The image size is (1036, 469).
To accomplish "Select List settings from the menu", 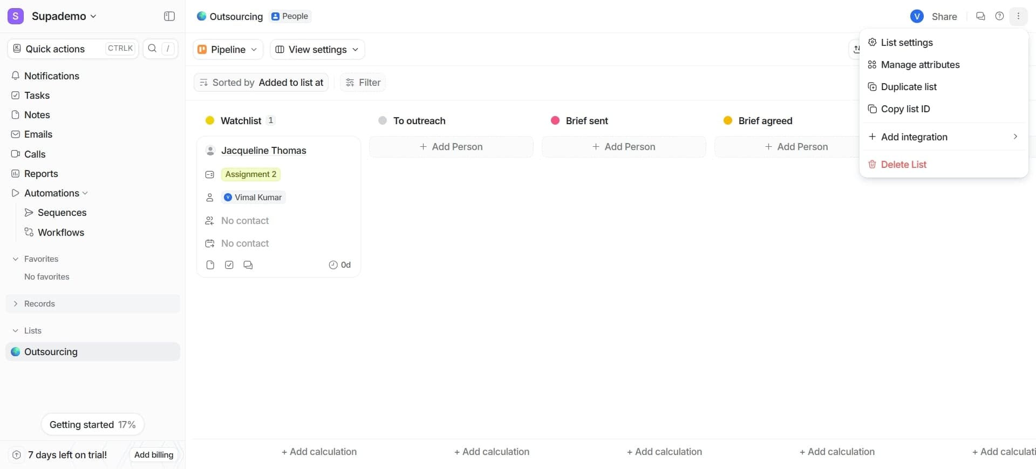I will (x=906, y=43).
